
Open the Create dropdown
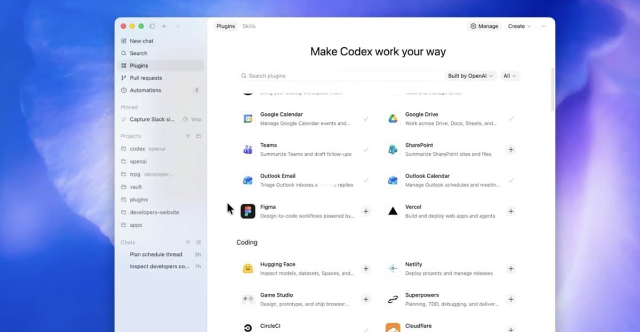pos(518,26)
